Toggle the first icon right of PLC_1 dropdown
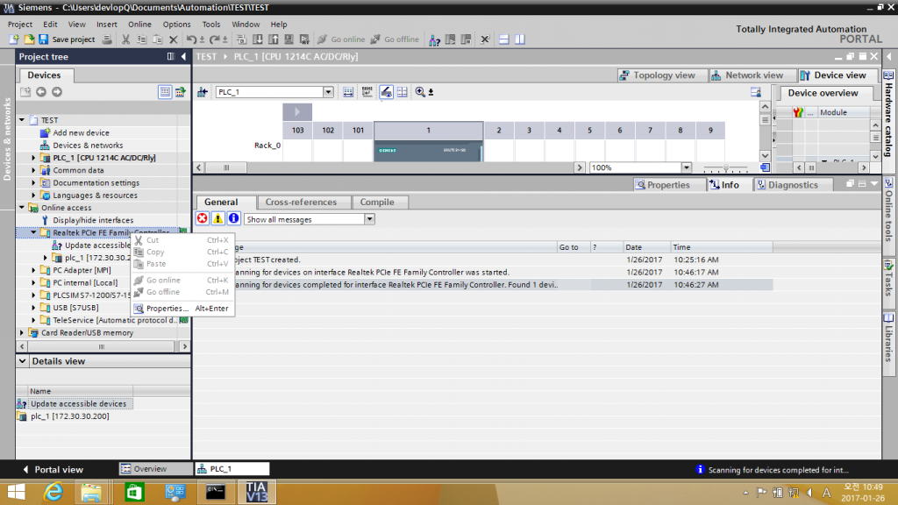 click(347, 92)
